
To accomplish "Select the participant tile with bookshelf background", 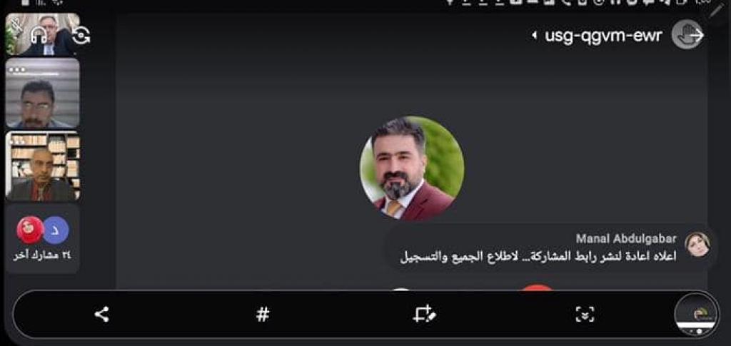I will pyautogui.click(x=43, y=166).
